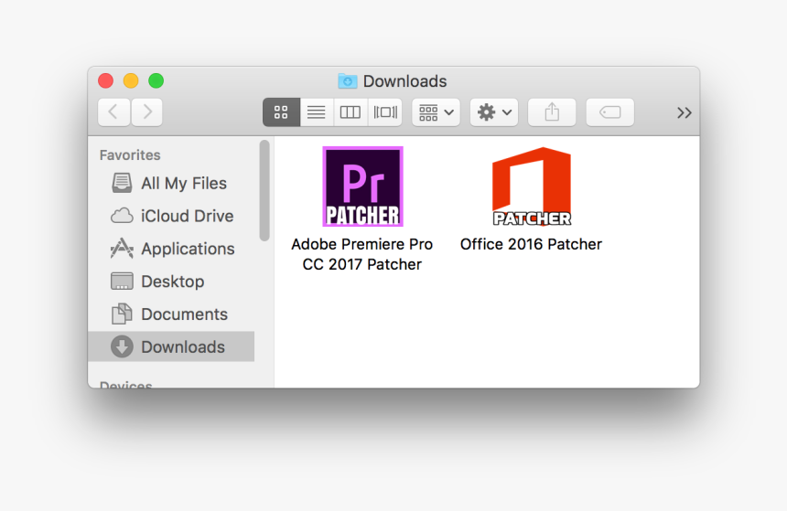Close the Downloads window with red button
The width and height of the screenshot is (787, 511).
pyautogui.click(x=105, y=80)
